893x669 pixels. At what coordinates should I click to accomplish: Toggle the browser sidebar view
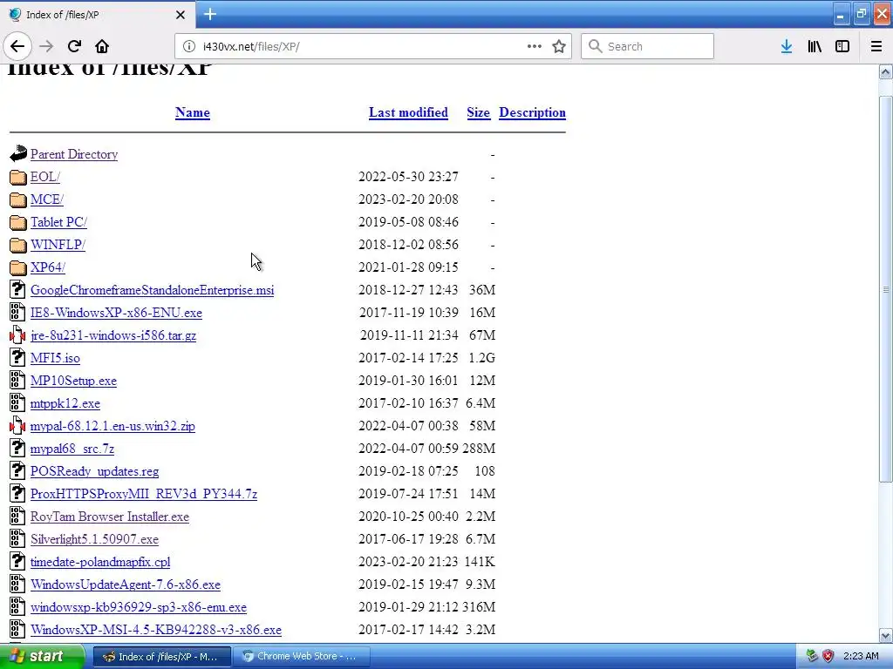pyautogui.click(x=842, y=47)
